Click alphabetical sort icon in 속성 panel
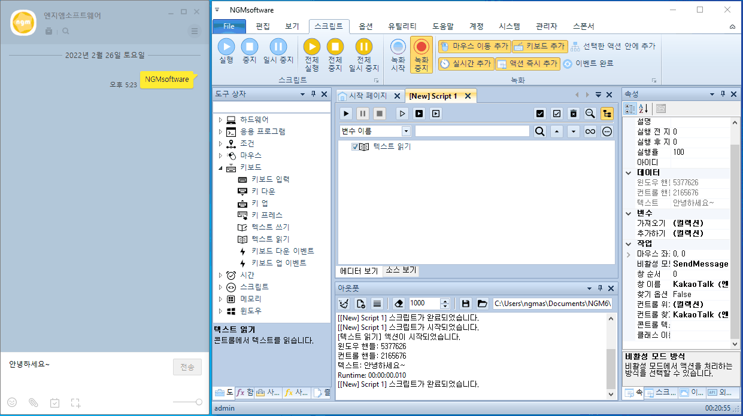743x416 pixels. click(x=644, y=109)
